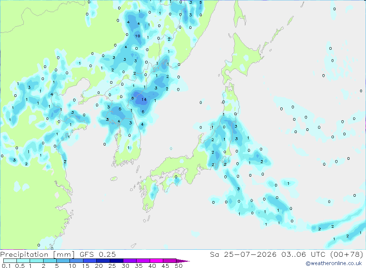Click the '(00+78)' forecast offset text
Image resolution: width=366 pixels, height=268 pixels.
pyautogui.click(x=347, y=254)
